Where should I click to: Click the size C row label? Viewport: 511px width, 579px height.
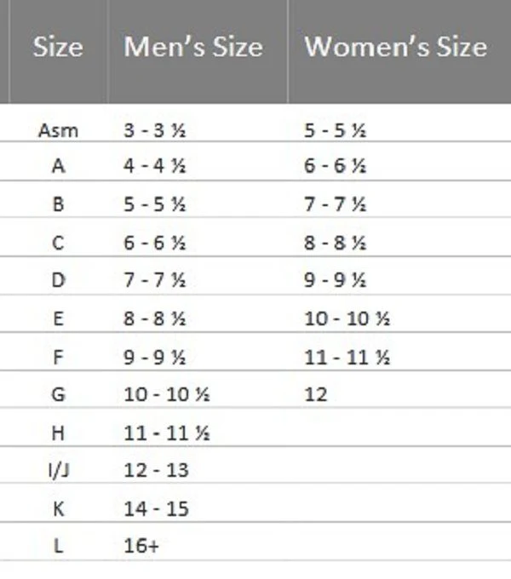58,243
